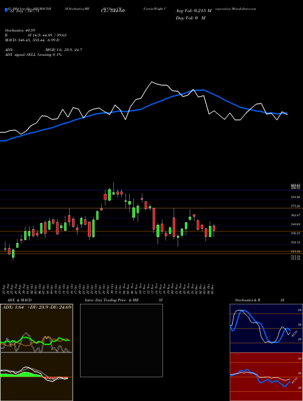303x401 pixels.
Task: Open the red RSI mini chart
Action: (x=266, y=377)
